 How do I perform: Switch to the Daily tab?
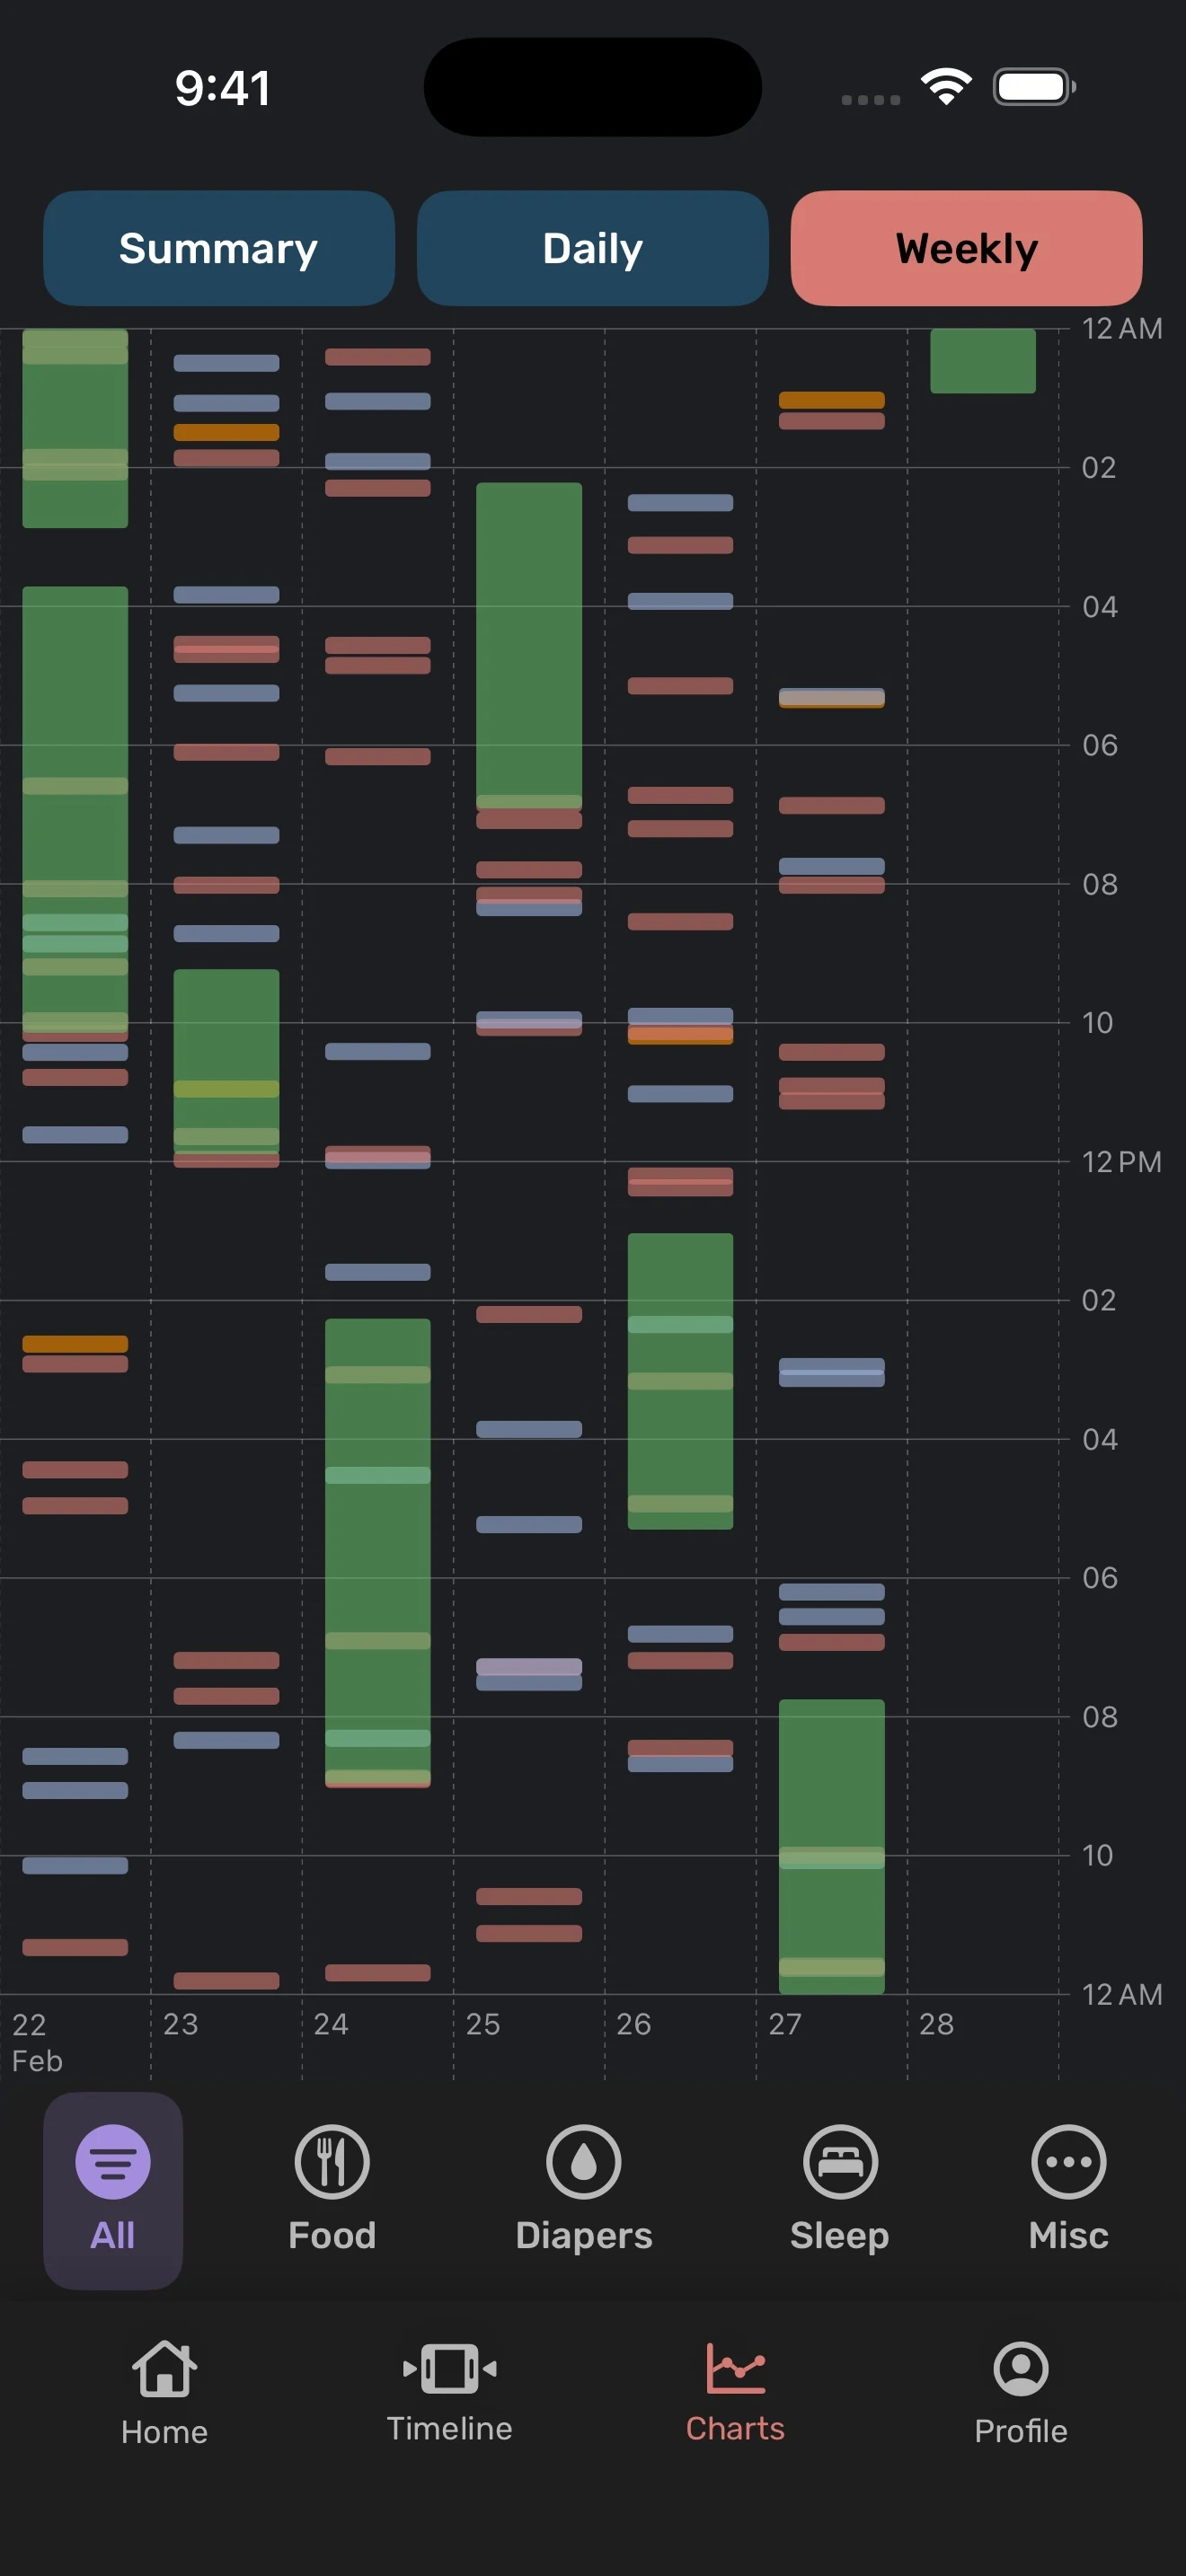[592, 248]
